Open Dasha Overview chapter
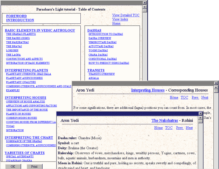This screenshot has width=219, height=169. point(100,38)
